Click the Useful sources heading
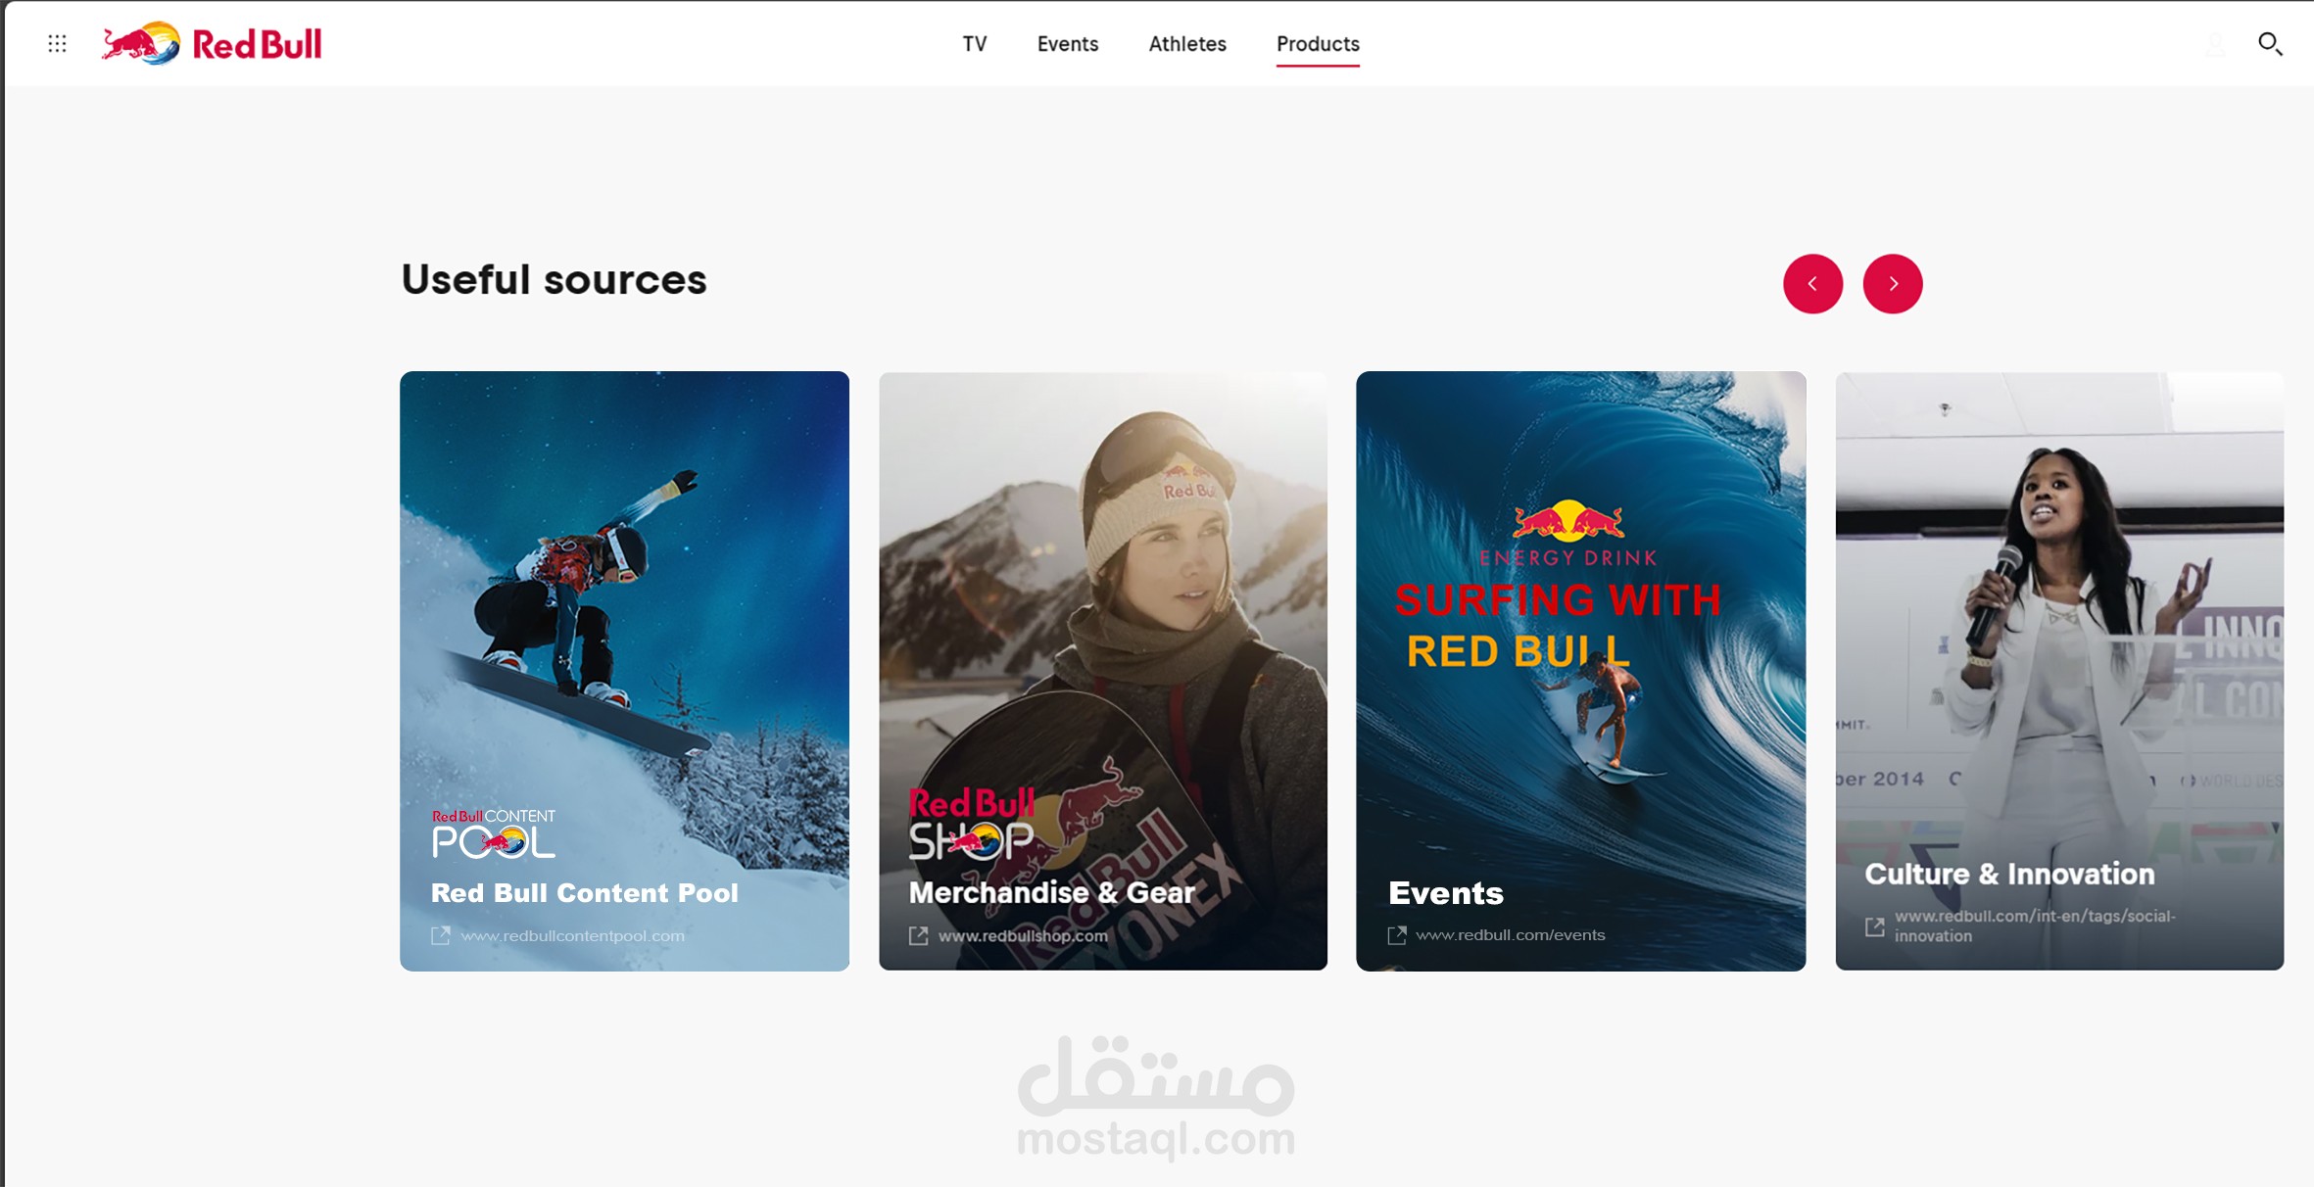Image resolution: width=2314 pixels, height=1187 pixels. coord(554,280)
